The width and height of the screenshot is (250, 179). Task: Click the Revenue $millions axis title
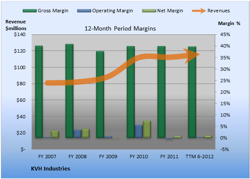[x=16, y=25]
